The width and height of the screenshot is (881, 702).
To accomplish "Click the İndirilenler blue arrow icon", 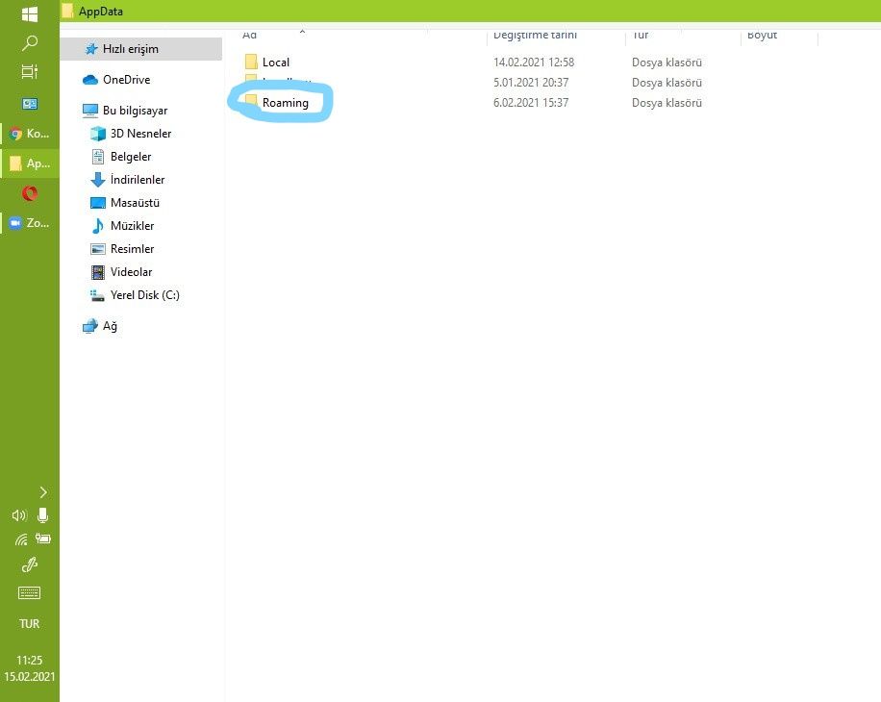I will (98, 180).
